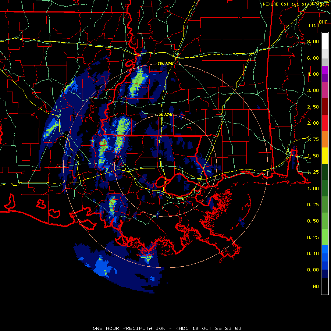Click the 2.00 legend value
Image resolution: width=331 pixels, height=331 pixels.
pos(313,123)
